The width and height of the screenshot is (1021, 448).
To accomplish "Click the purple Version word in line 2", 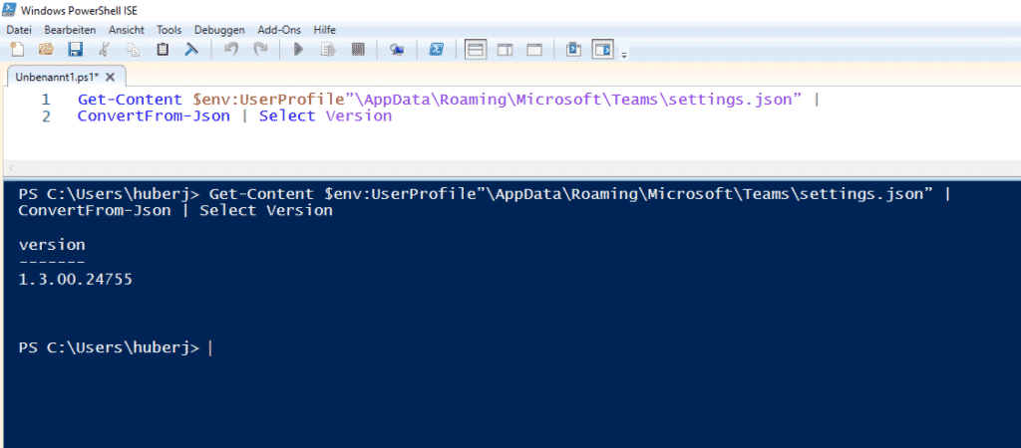I will click(x=359, y=116).
